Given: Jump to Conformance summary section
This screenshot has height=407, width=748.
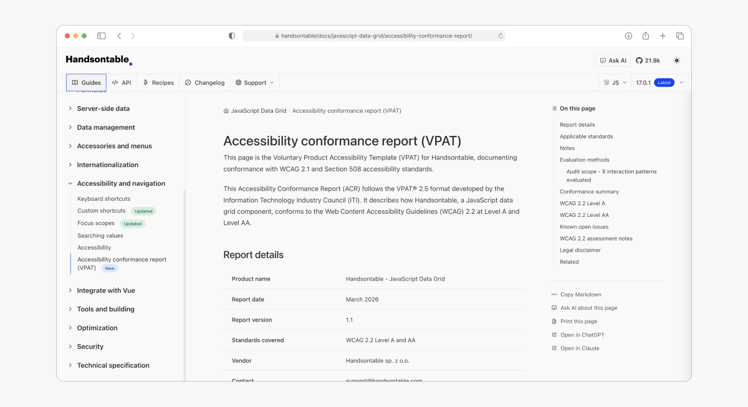Looking at the screenshot, I should [x=589, y=192].
